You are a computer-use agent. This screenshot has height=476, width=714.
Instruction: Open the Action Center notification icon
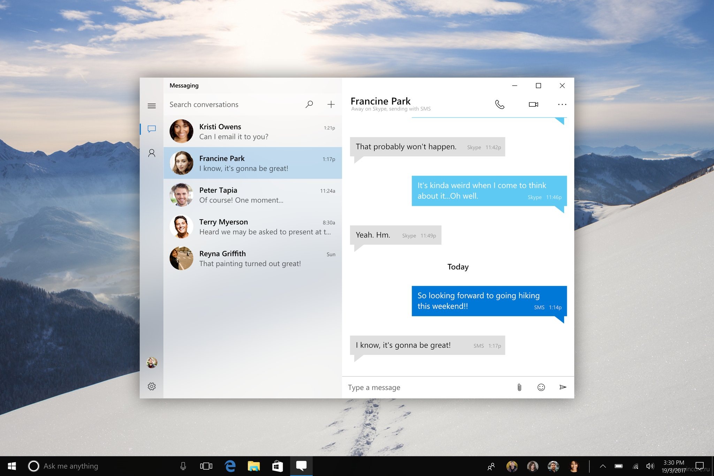tap(699, 466)
